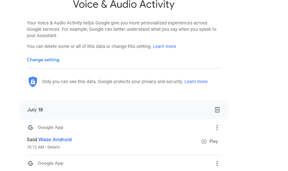Click the Google App label above Waze Android
Image resolution: width=288 pixels, height=171 pixels.
51,128
